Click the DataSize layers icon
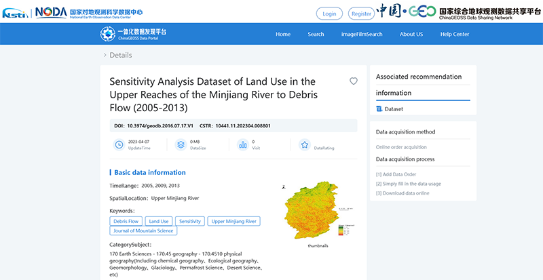Screen dimensions: 543x280 (181, 144)
